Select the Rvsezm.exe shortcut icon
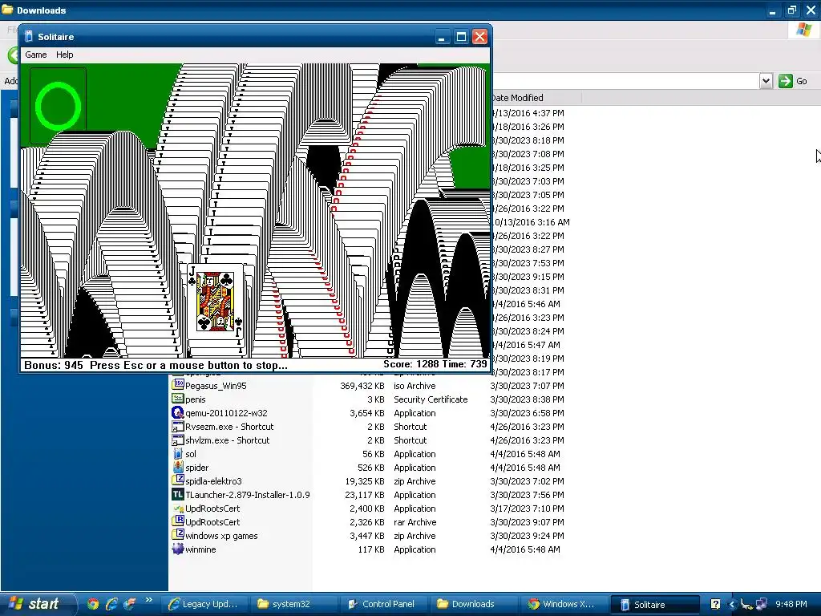This screenshot has width=821, height=616. (x=178, y=426)
